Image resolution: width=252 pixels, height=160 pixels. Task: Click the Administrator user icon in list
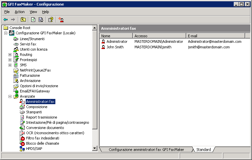click(103, 41)
